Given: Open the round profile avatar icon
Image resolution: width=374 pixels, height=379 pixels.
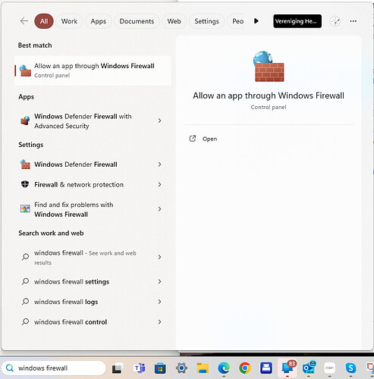Looking at the screenshot, I should [x=335, y=21].
